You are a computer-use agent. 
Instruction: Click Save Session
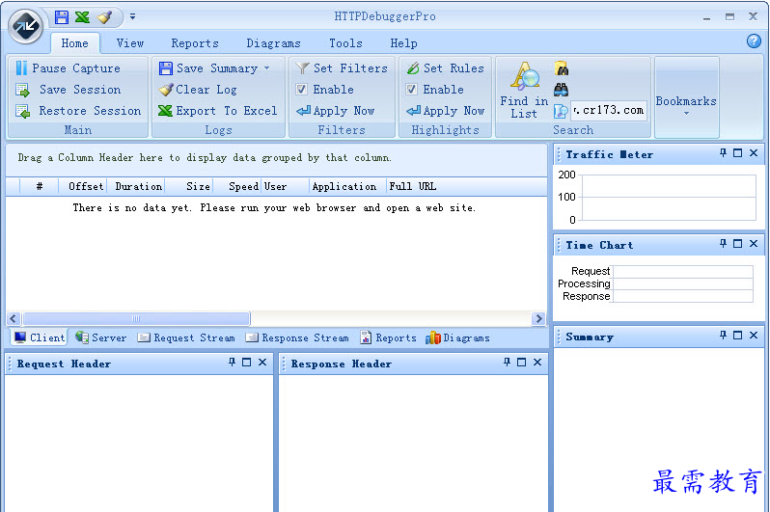69,90
